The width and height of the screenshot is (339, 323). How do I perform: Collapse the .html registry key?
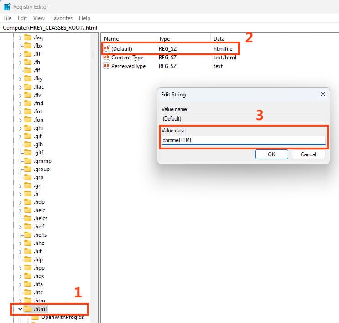pyautogui.click(x=20, y=309)
